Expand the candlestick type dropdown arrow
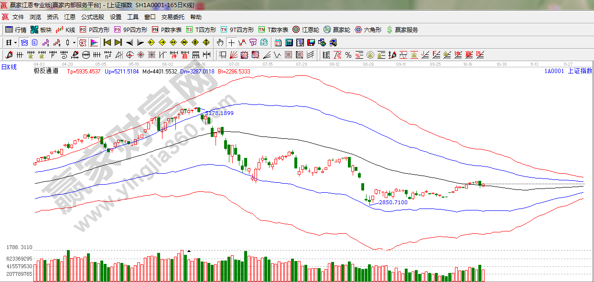The image size is (594, 282). pyautogui.click(x=75, y=42)
